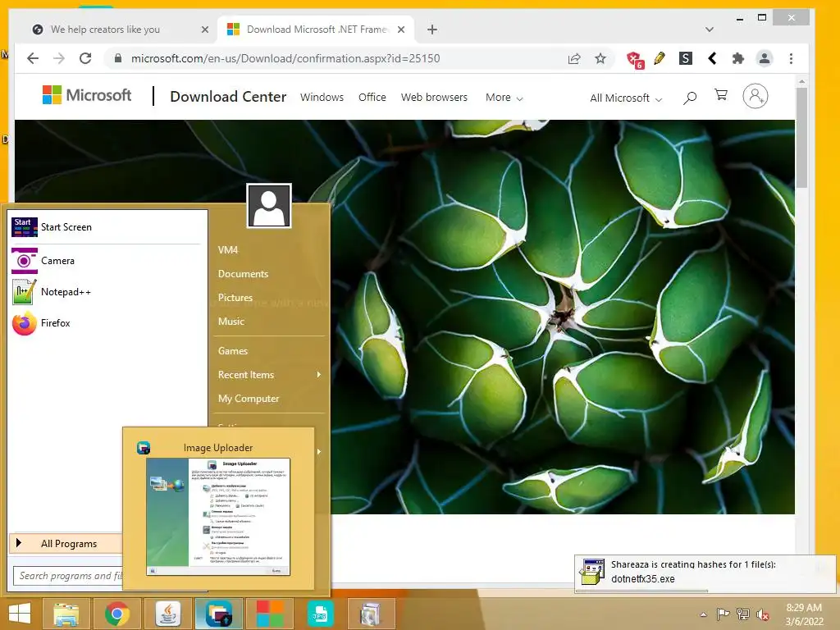
Task: Open the red shield extension icon
Action: (635, 59)
